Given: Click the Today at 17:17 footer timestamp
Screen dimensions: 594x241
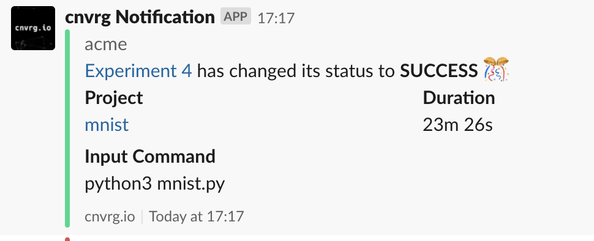Looking at the screenshot, I should (196, 217).
